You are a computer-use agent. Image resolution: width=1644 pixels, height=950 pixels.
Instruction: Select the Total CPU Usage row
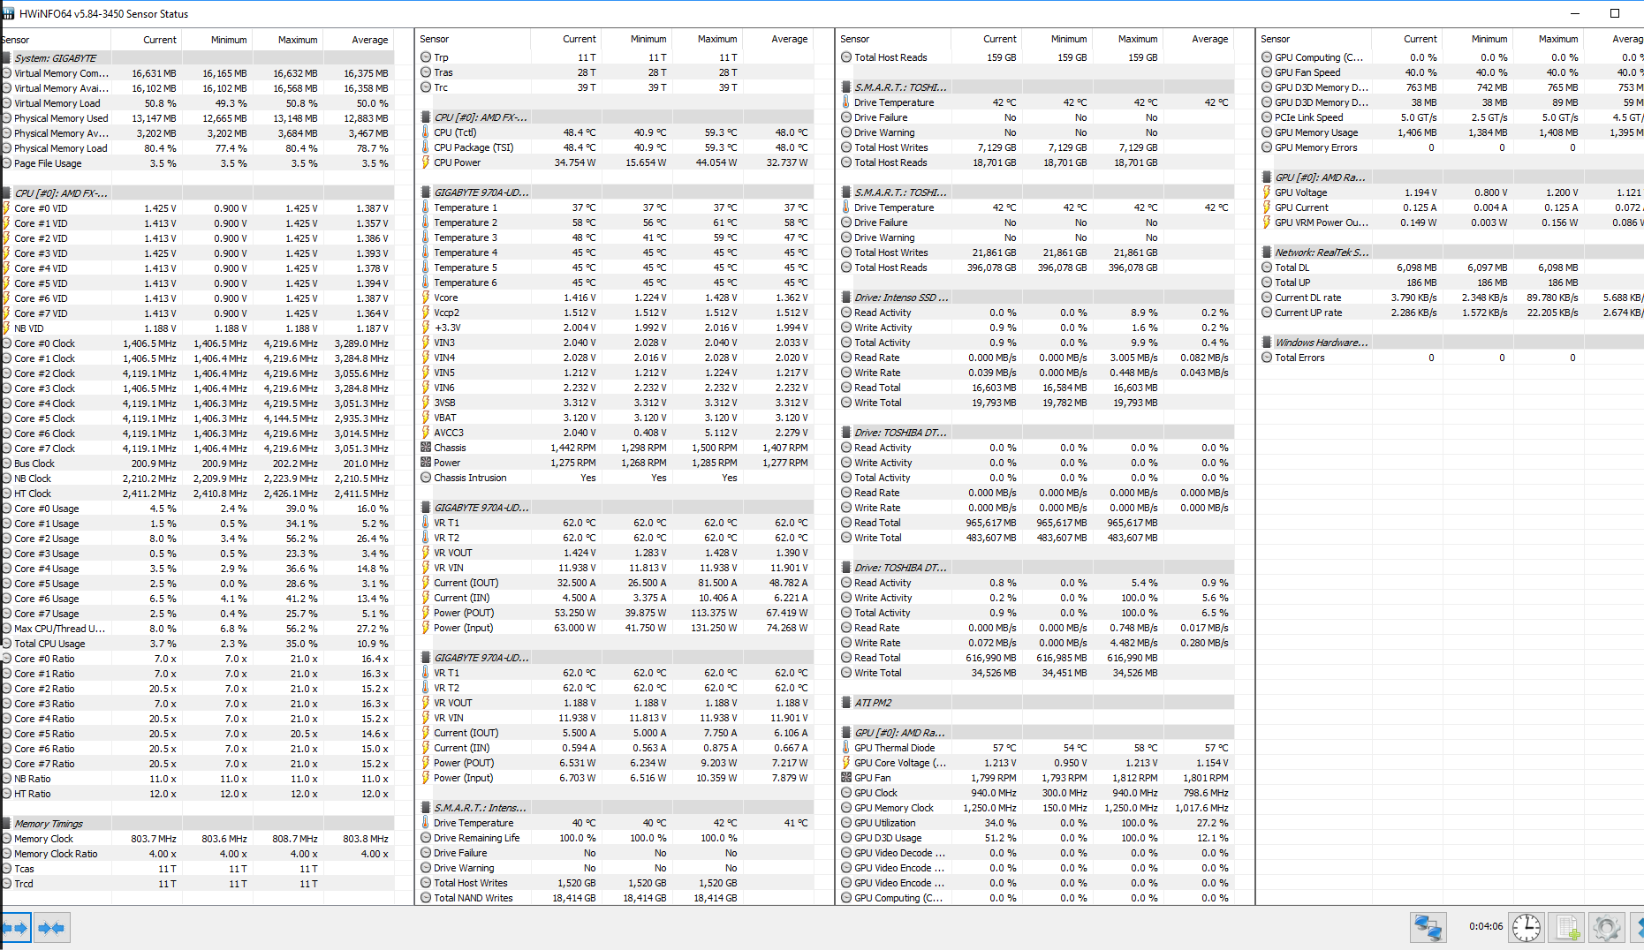point(196,644)
